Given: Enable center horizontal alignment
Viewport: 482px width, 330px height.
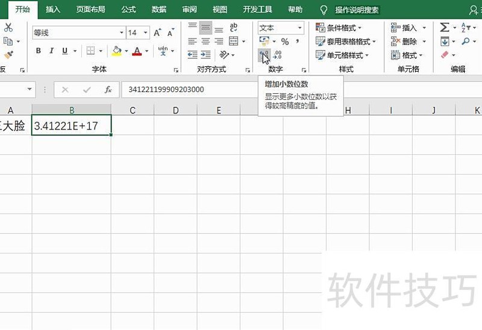Looking at the screenshot, I should coord(206,42).
